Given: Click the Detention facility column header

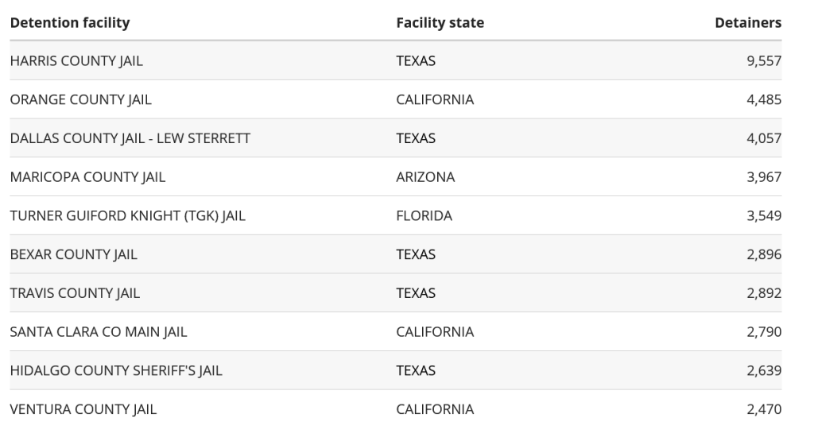Looking at the screenshot, I should click(69, 23).
